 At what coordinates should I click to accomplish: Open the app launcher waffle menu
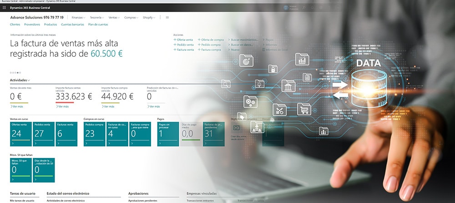tap(4, 8)
